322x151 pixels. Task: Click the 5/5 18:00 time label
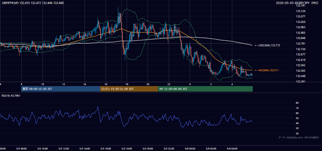click(127, 149)
